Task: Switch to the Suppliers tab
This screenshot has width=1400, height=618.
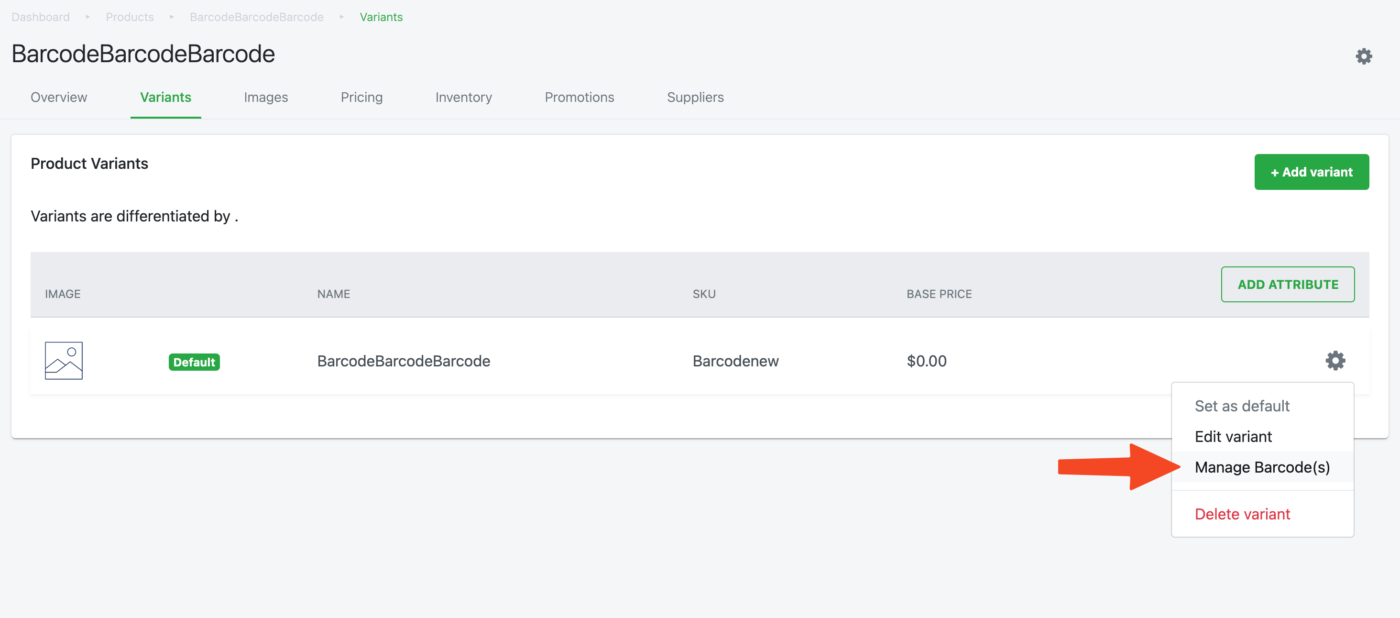Action: (695, 97)
